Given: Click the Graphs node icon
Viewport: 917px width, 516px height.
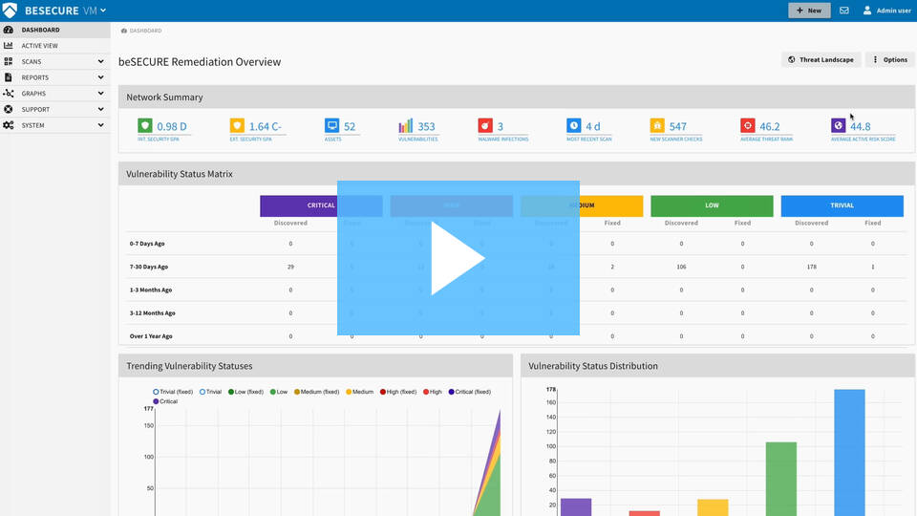Looking at the screenshot, I should (9, 93).
